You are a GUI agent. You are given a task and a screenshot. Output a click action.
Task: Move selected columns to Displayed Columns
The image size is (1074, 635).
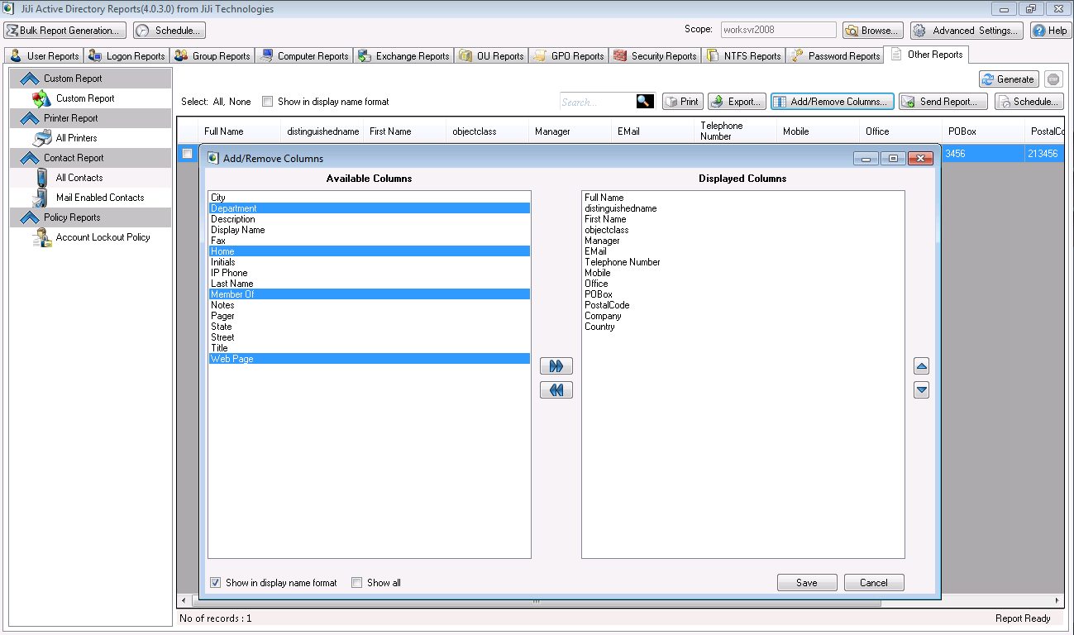pyautogui.click(x=556, y=366)
